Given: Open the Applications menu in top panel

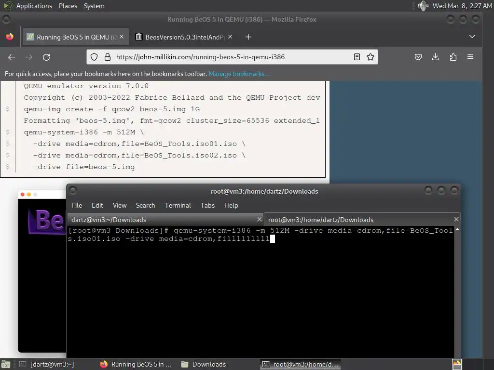Looking at the screenshot, I should 34,6.
